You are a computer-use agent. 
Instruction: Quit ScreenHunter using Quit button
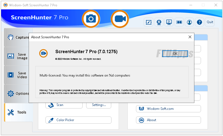click(x=210, y=22)
